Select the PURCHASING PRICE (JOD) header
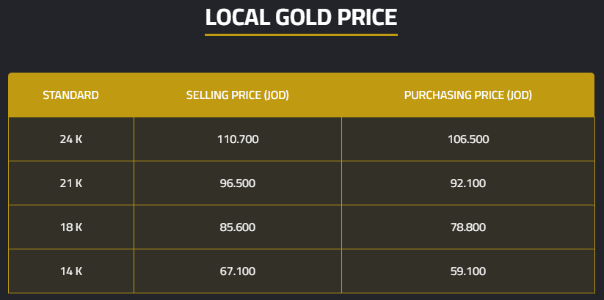This screenshot has height=300, width=604. coord(467,95)
